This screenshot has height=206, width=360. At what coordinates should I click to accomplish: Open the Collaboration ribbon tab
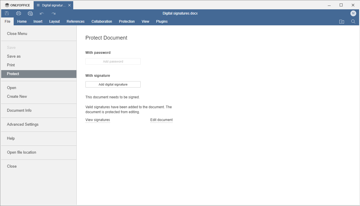point(102,22)
